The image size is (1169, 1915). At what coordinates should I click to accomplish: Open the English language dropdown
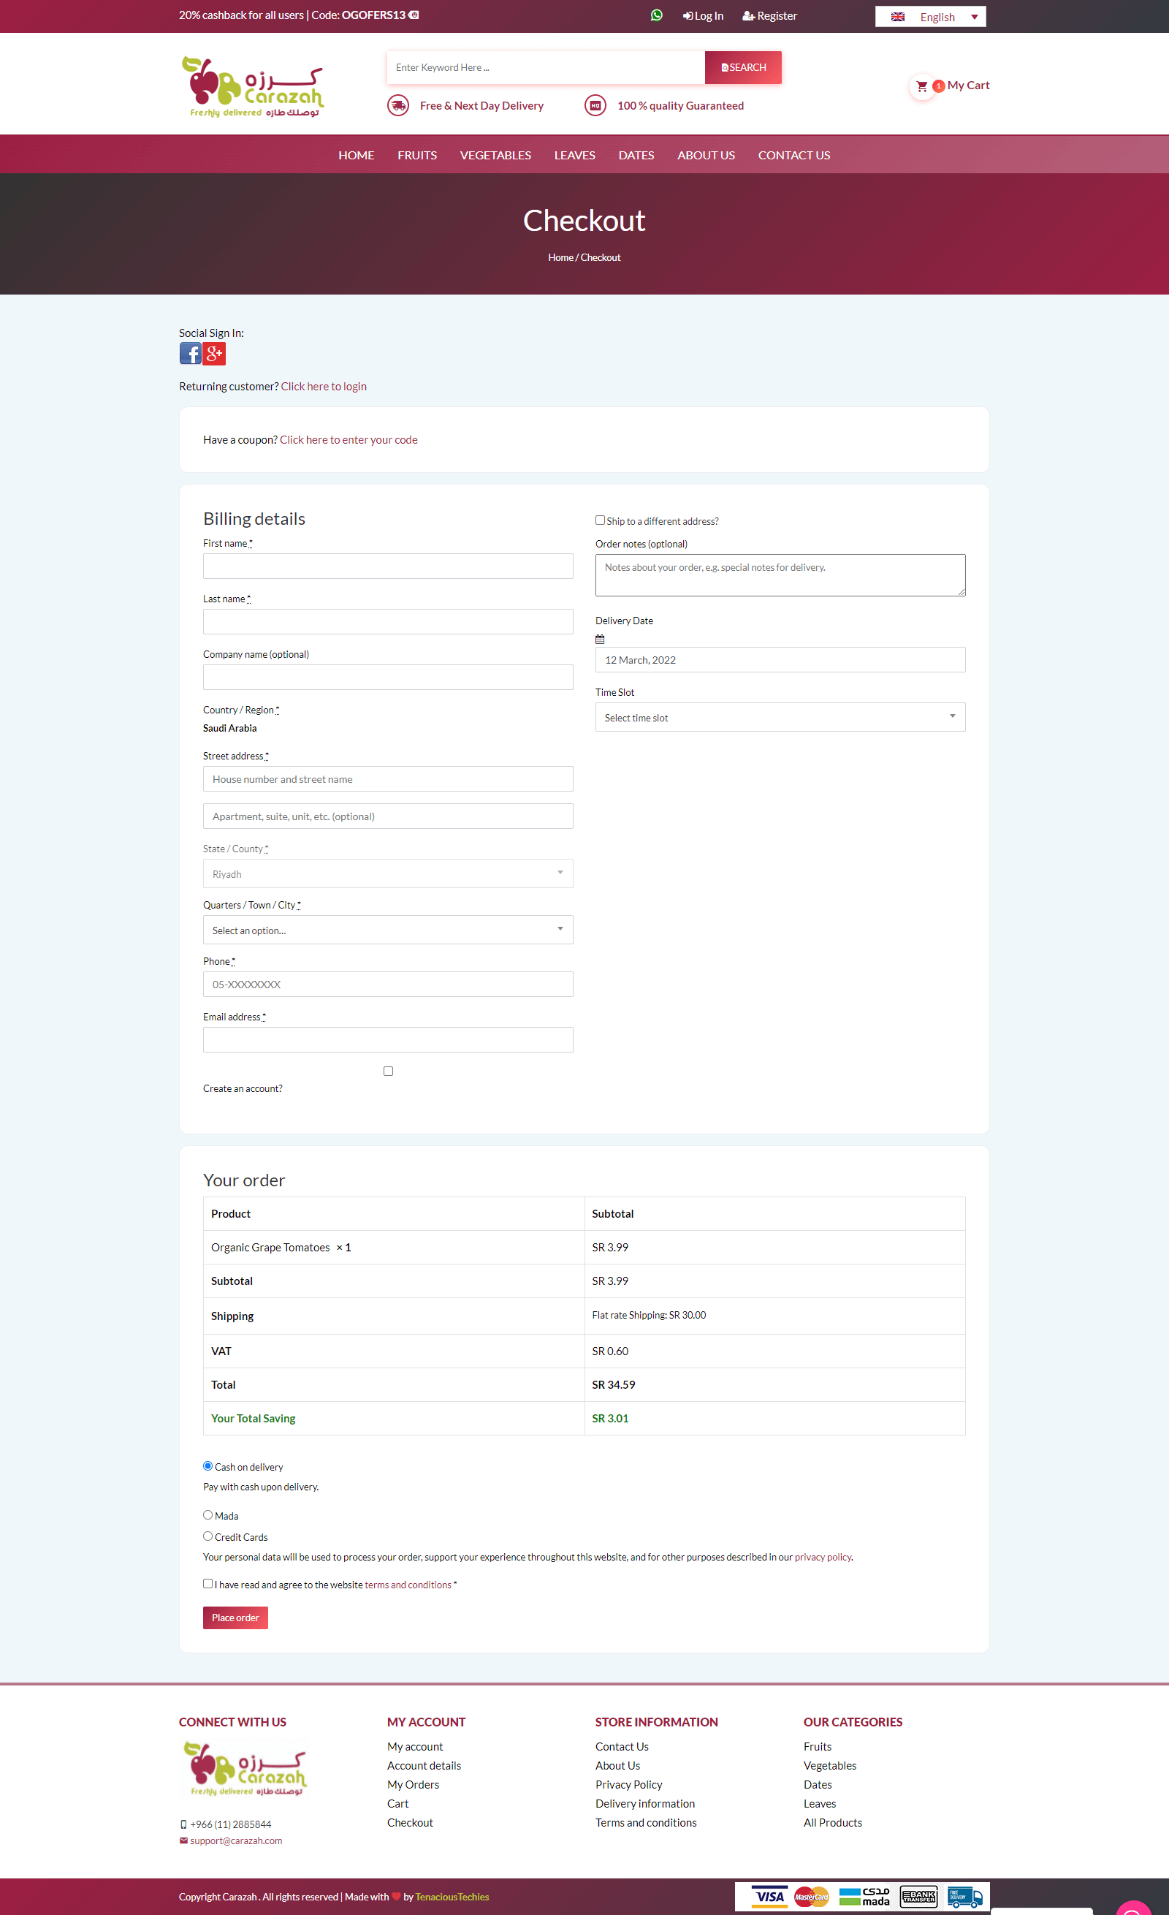pos(930,17)
